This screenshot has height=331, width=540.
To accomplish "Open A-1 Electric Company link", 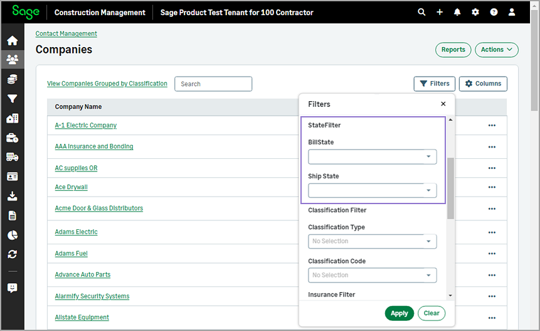I will [x=86, y=125].
